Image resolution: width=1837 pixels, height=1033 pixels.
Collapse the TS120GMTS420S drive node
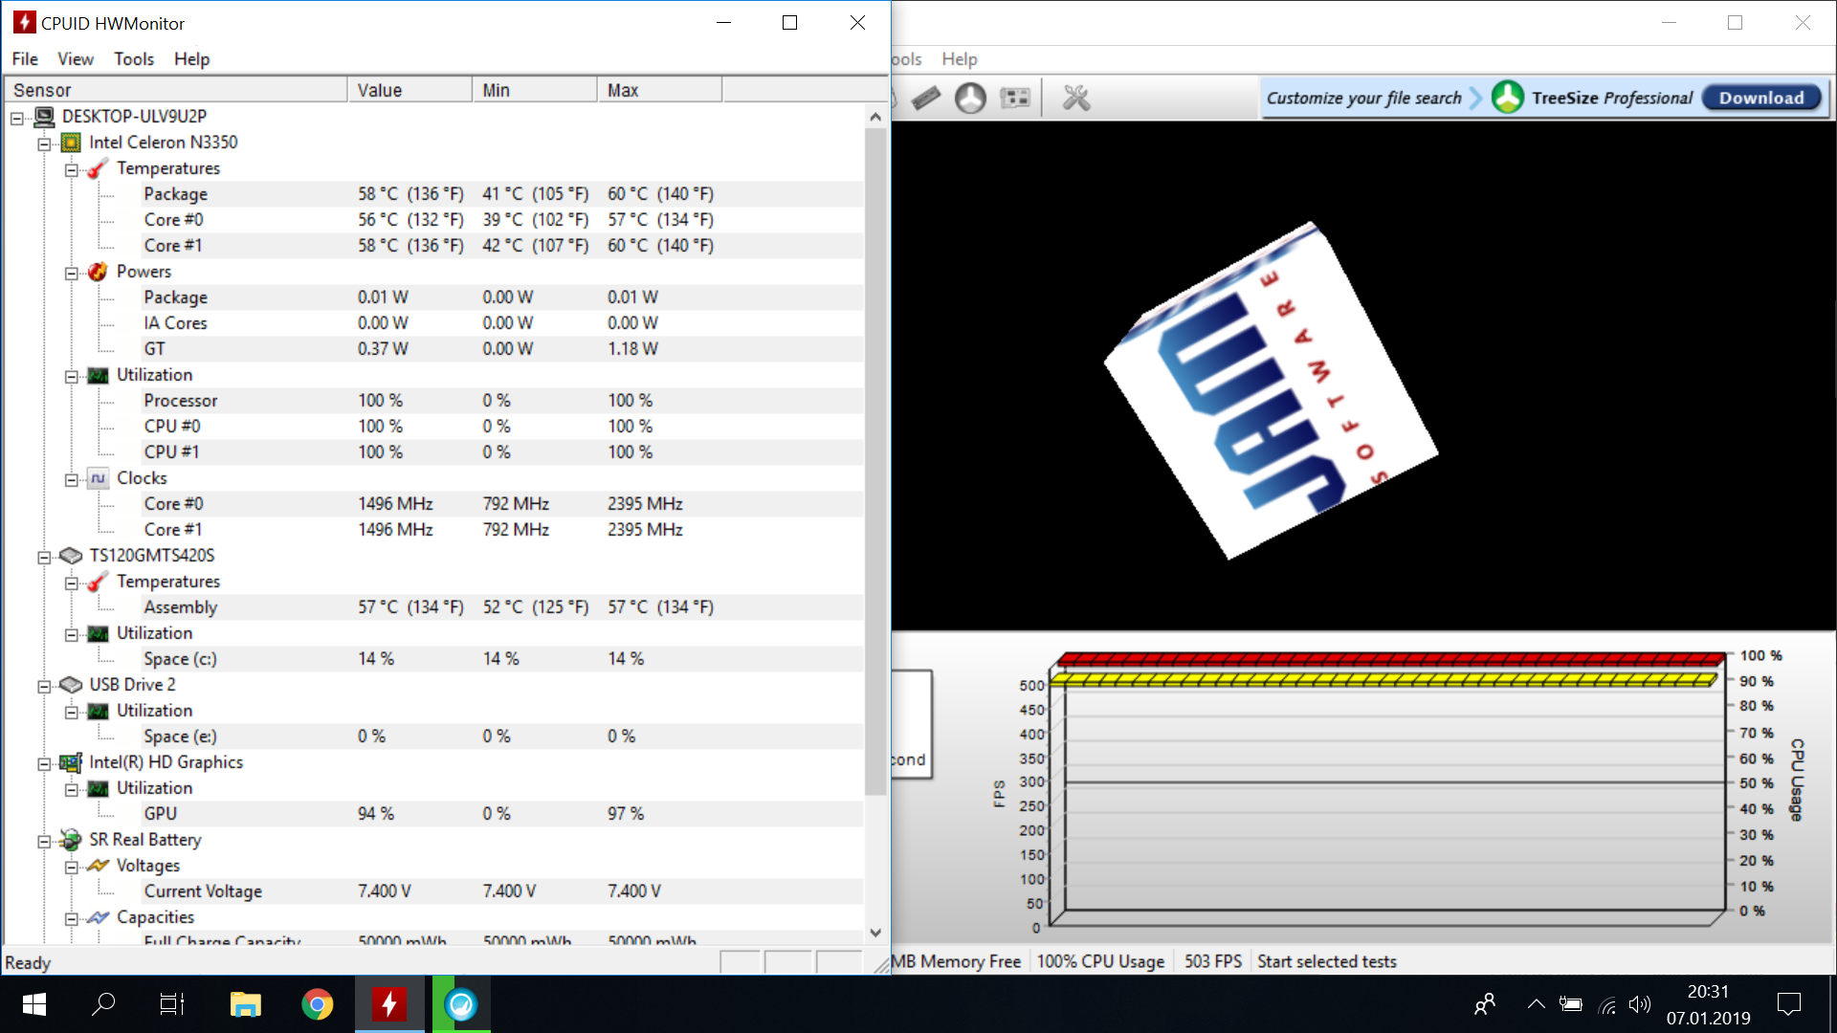click(x=44, y=557)
